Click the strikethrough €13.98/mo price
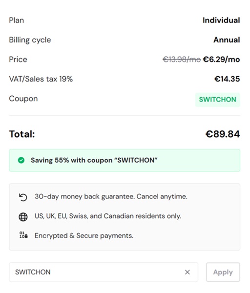Viewport: 250px width, 293px height. [182, 60]
